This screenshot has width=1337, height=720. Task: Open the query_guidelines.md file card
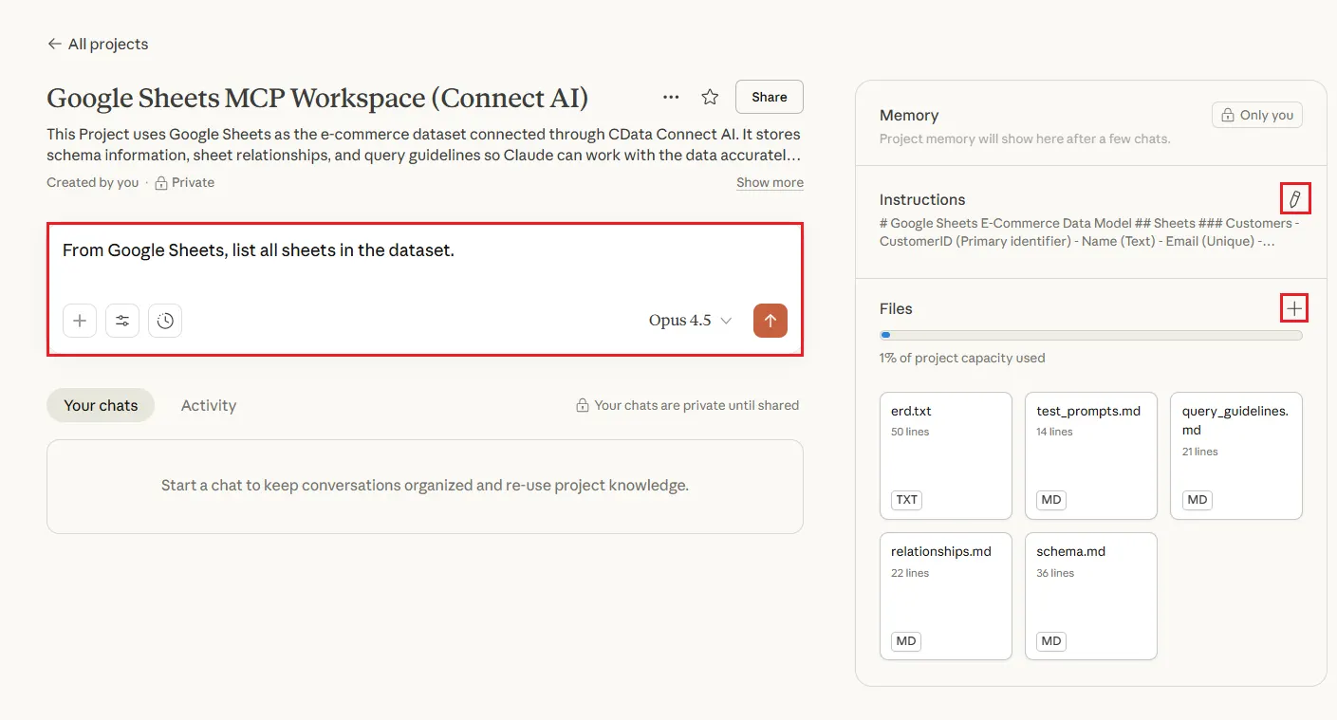coord(1235,455)
